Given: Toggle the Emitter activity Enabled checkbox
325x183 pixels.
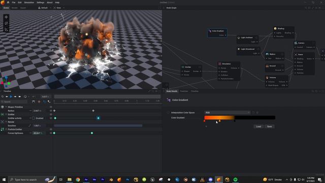Looking at the screenshot, I should click(34, 118).
